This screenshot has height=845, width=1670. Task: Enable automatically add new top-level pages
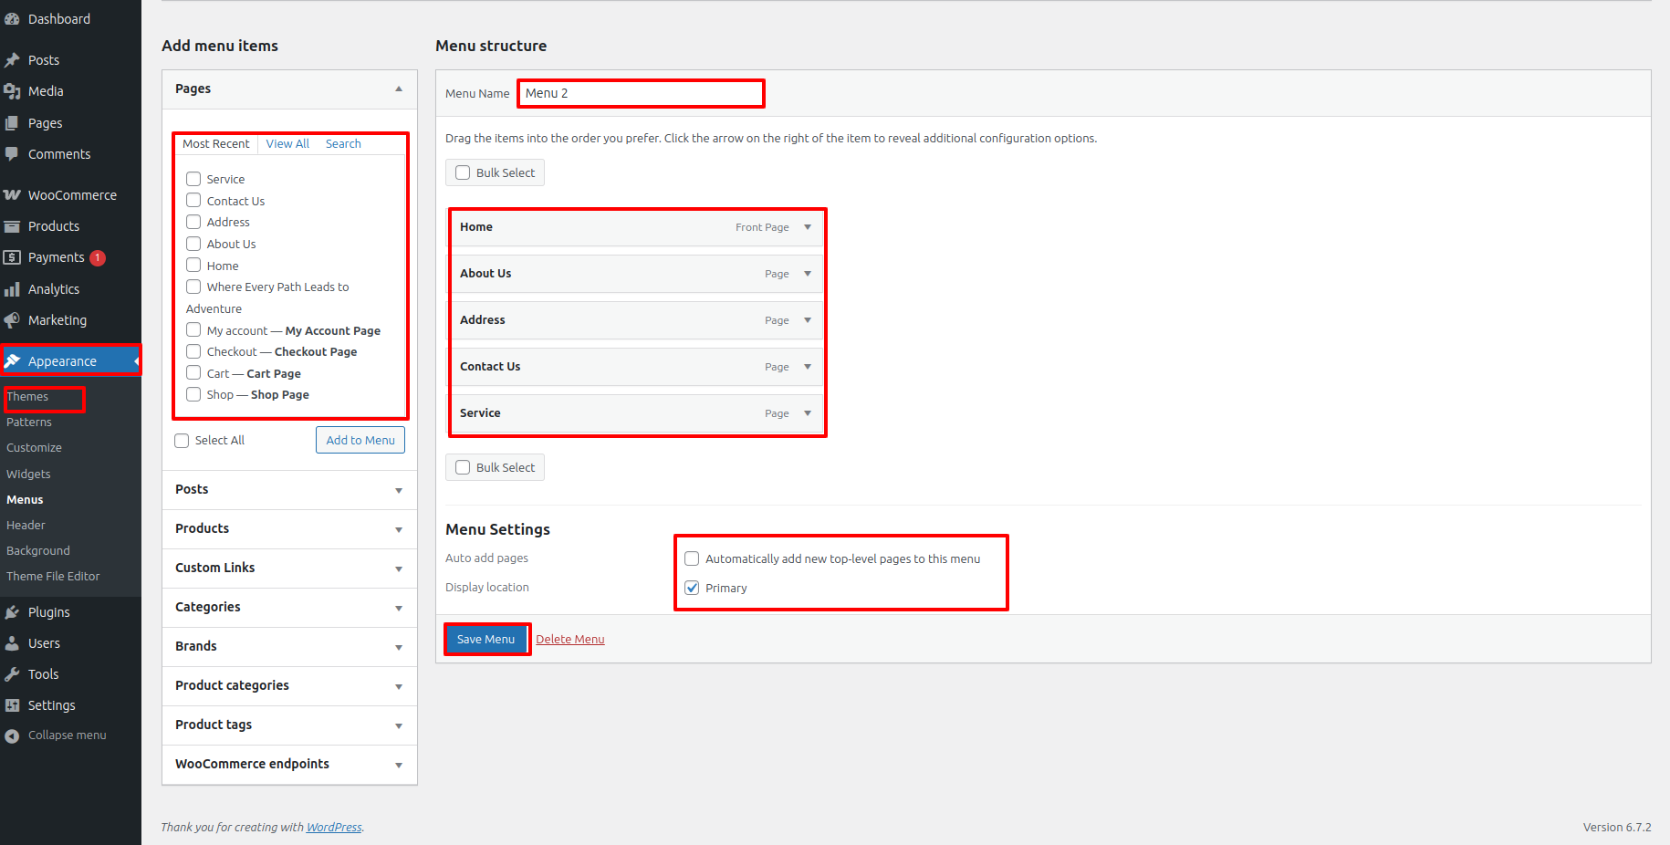coord(692,558)
